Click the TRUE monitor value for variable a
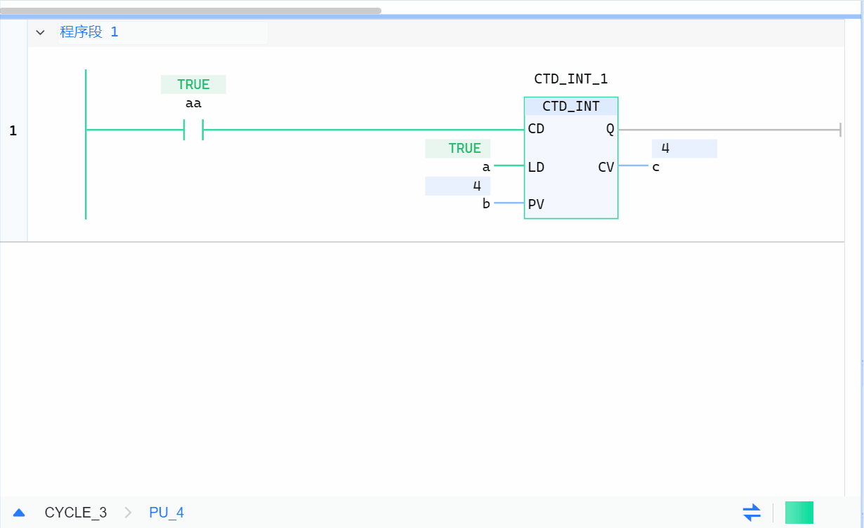Viewport: 864px width, 528px height. (x=464, y=149)
